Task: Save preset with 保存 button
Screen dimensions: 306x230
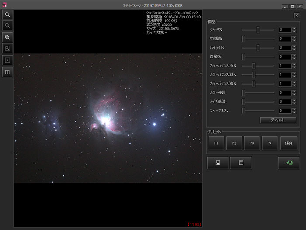Action: point(289,143)
